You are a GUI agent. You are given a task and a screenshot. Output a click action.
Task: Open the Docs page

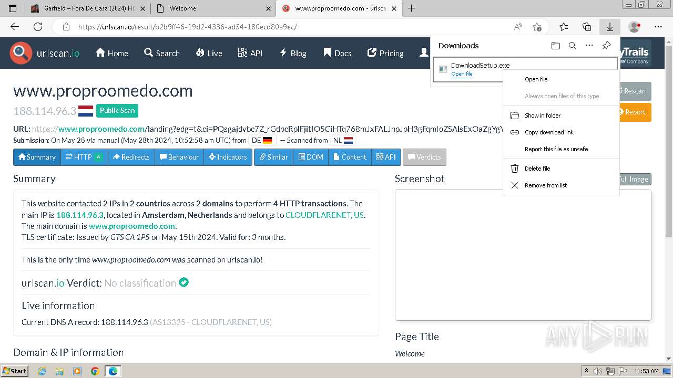pyautogui.click(x=337, y=53)
